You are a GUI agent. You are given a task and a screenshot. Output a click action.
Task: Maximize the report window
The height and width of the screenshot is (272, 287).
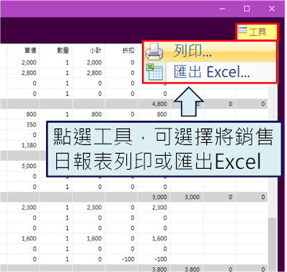[x=247, y=9]
